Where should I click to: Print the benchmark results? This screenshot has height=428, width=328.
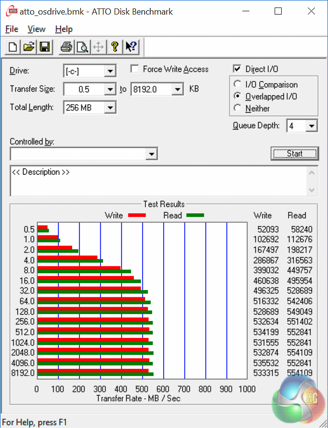pyautogui.click(x=66, y=47)
